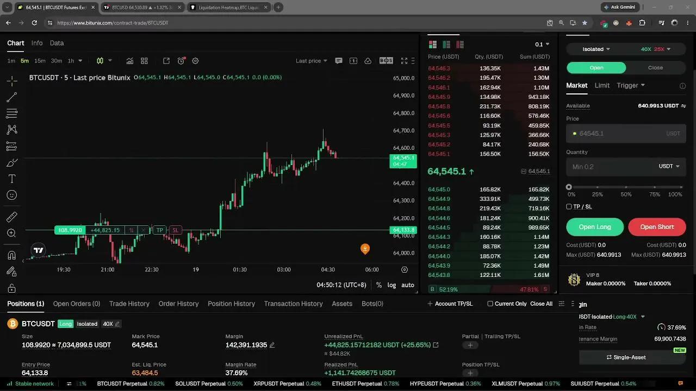Viewport: 696px width, 391px height.
Task: Toggle chart fullscreen mode
Action: tap(404, 61)
